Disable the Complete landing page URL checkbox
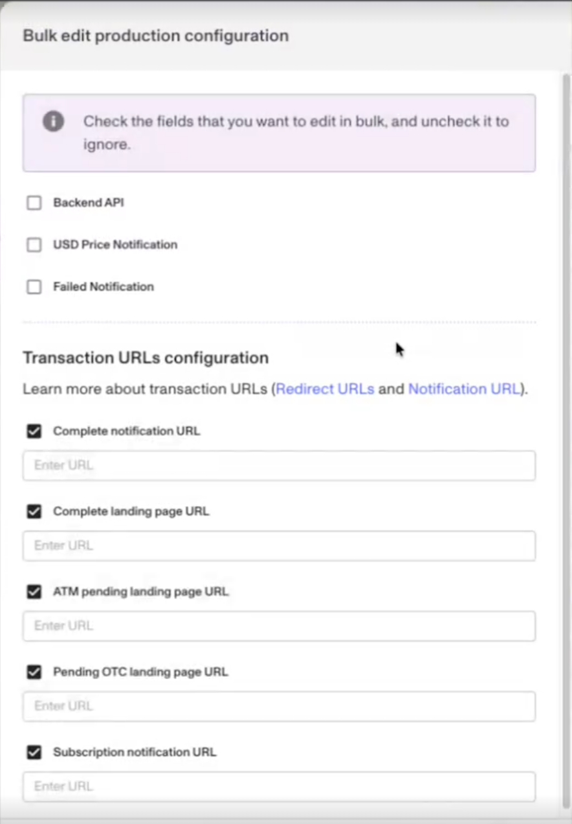This screenshot has height=824, width=572. (x=34, y=512)
